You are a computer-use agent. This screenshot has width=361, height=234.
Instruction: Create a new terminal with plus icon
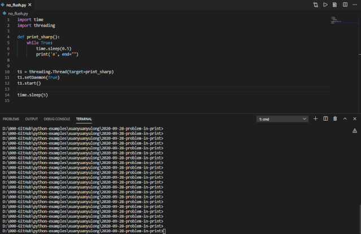[x=316, y=118]
